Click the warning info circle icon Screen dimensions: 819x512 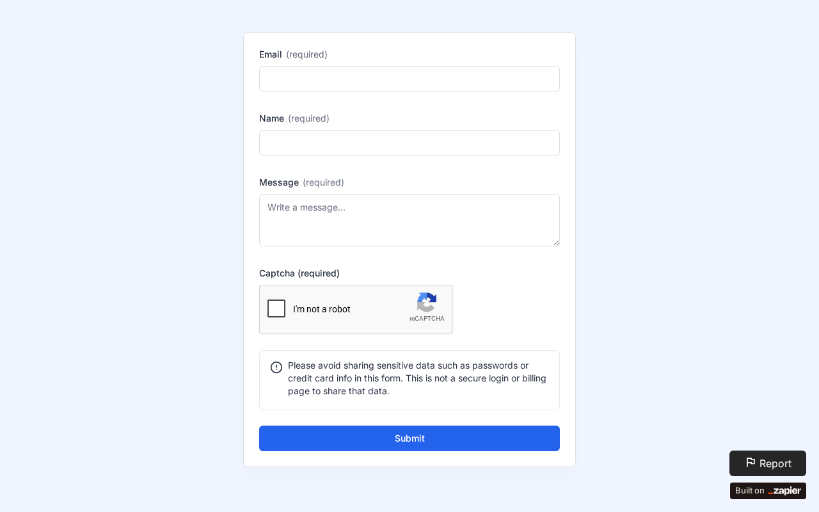tap(276, 367)
